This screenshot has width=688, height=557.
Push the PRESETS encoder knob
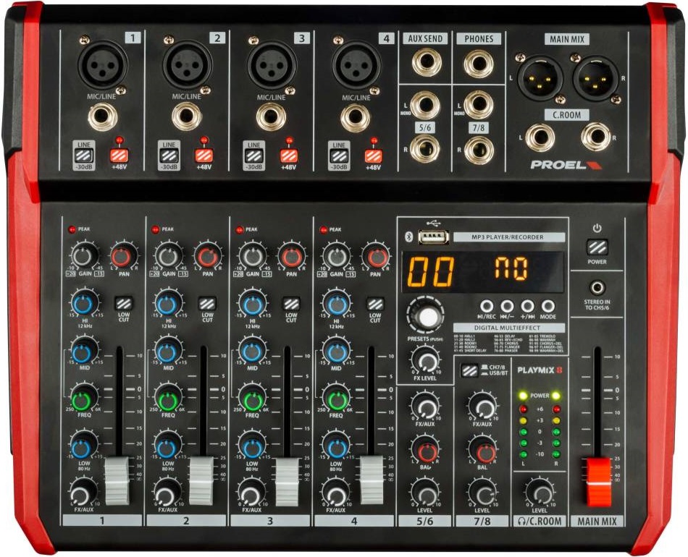429,315
